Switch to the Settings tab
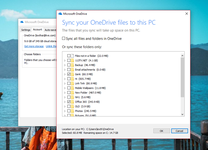 pos(26,30)
